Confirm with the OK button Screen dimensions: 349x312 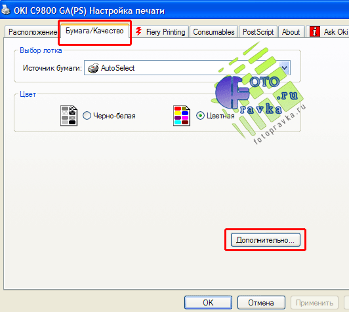pos(208,302)
